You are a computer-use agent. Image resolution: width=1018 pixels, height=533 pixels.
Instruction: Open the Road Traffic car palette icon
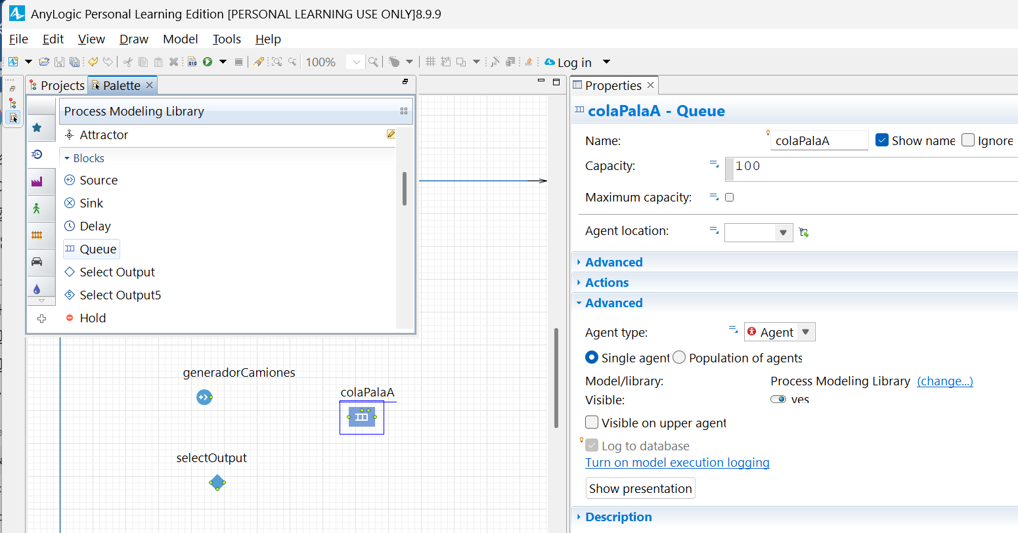(x=37, y=261)
